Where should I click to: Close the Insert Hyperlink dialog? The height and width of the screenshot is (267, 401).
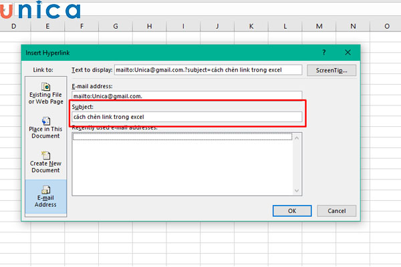coord(348,51)
